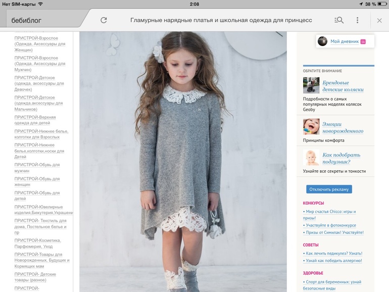Open ПРИСТРОЙ-Нижнее белье для Взрослых
Image resolution: width=389 pixels, height=292 pixels.
coord(41,134)
